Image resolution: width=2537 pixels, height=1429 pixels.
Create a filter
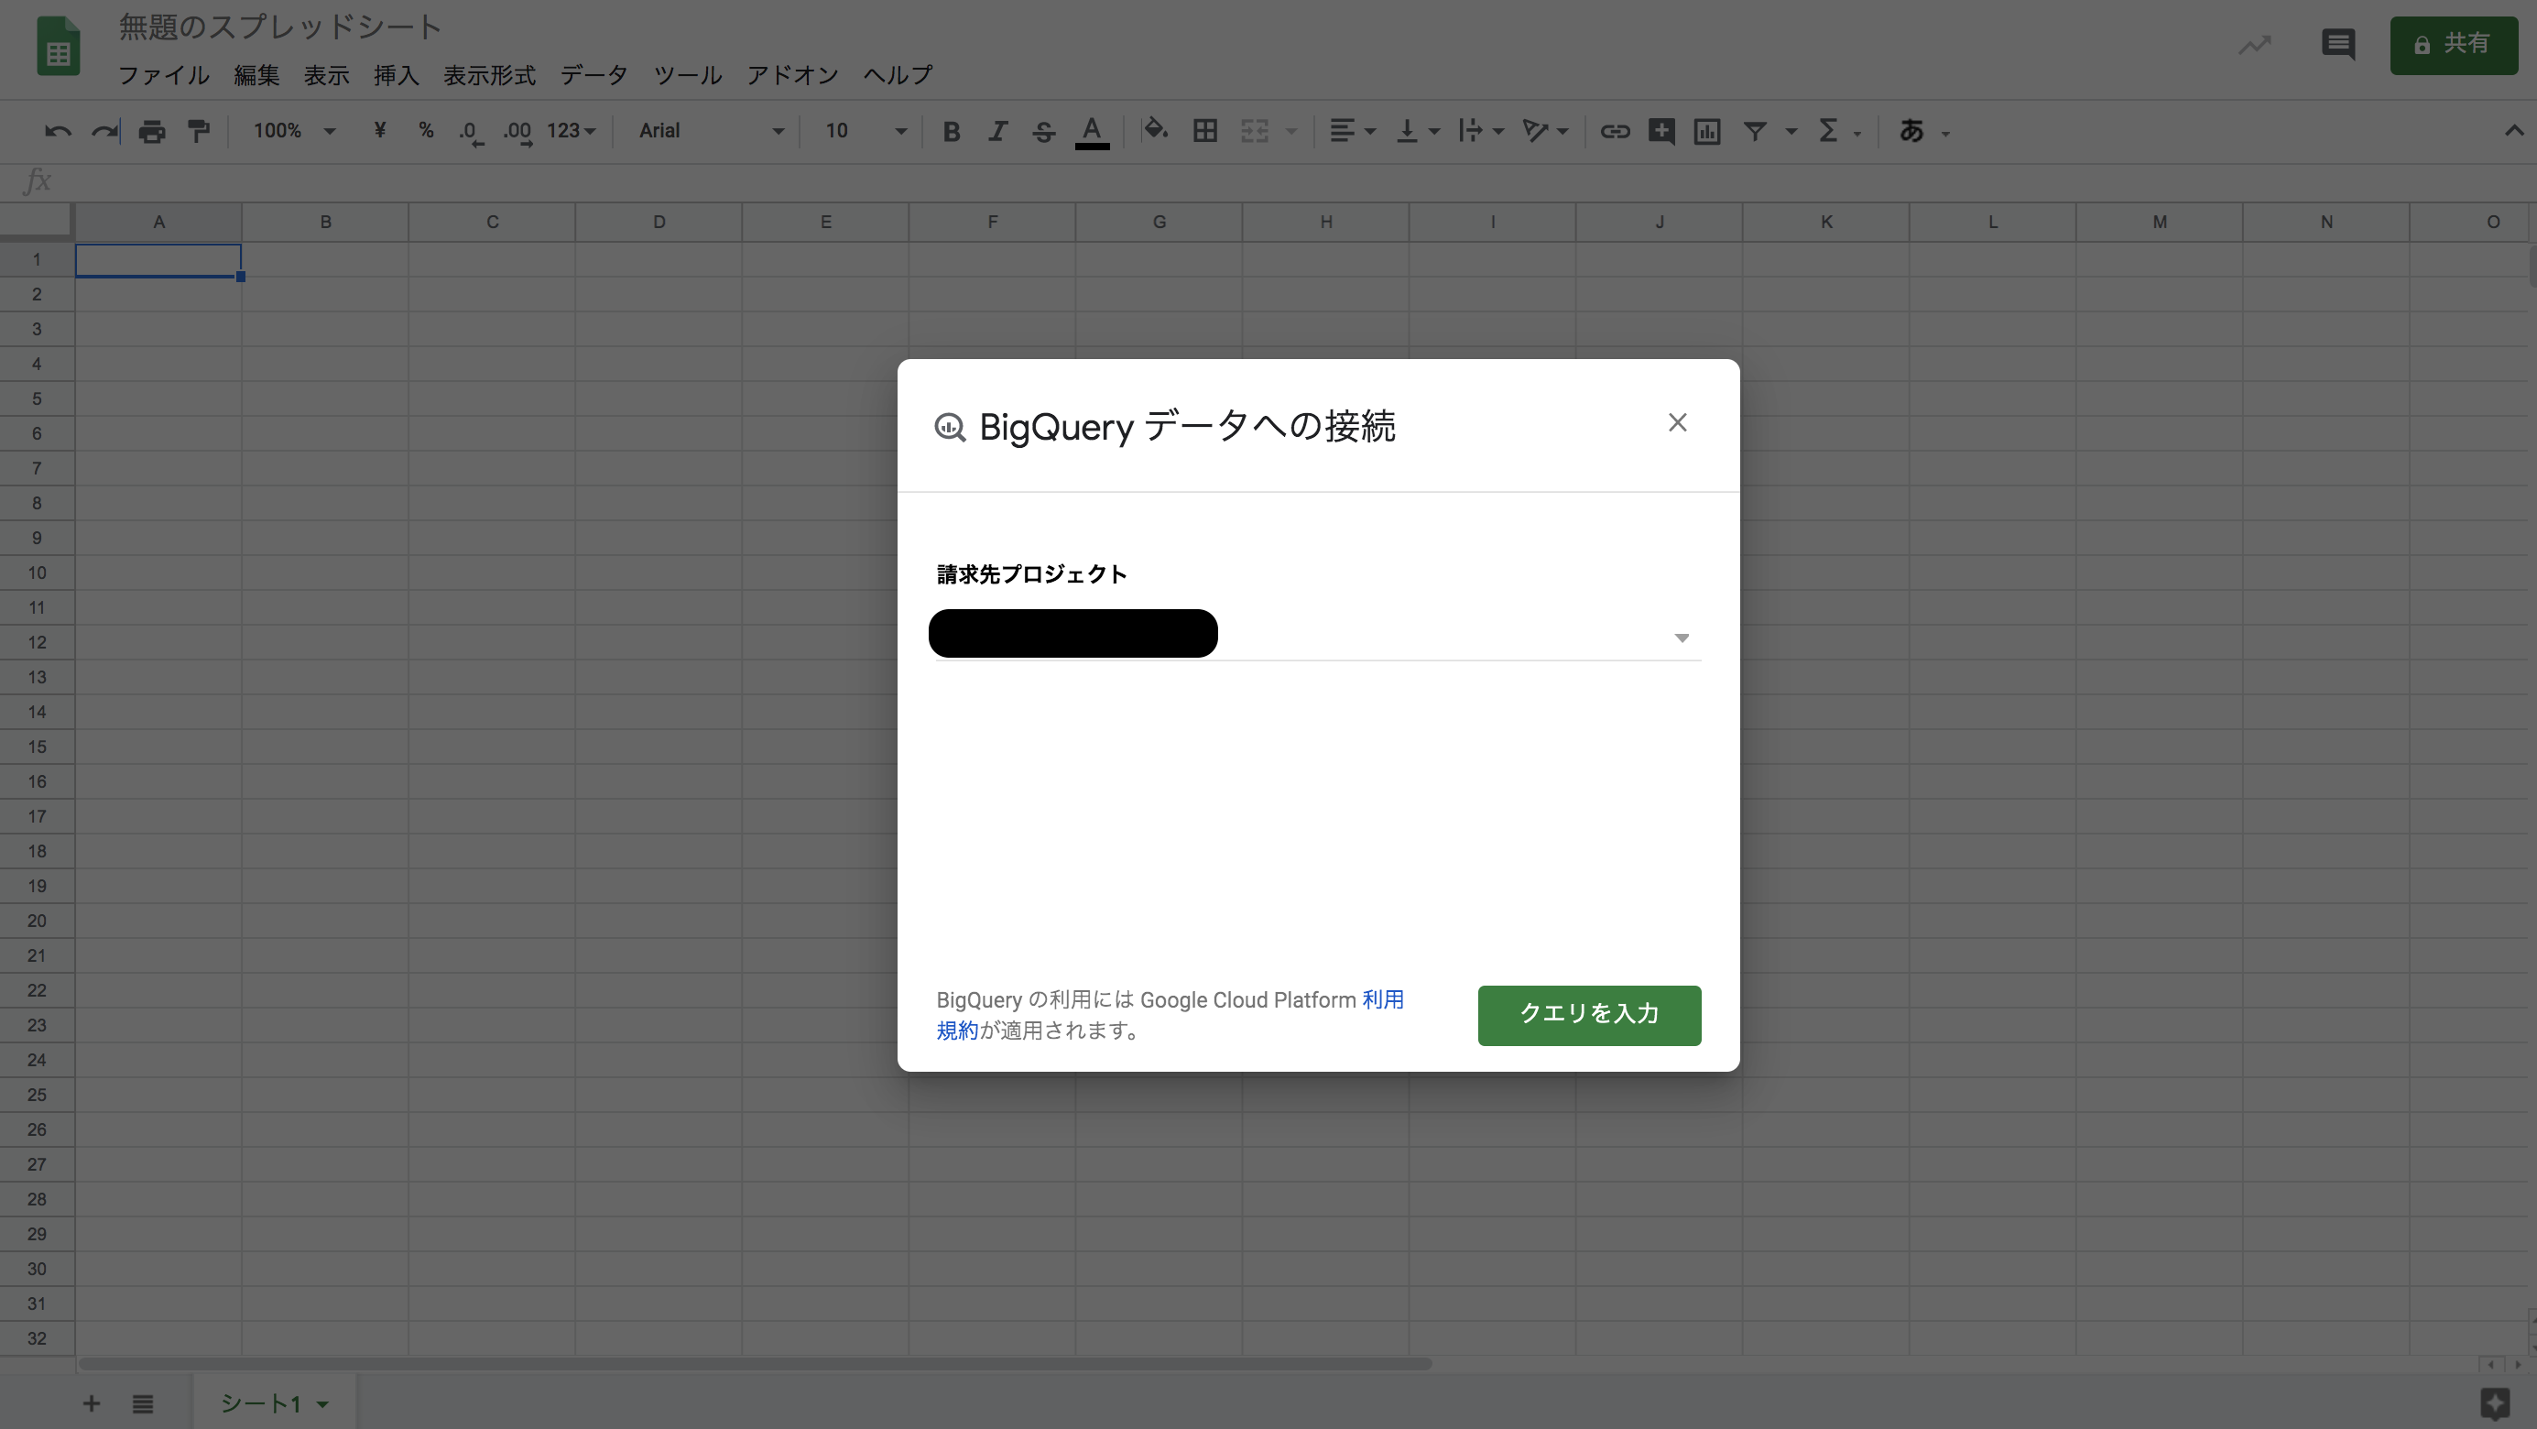[1754, 131]
